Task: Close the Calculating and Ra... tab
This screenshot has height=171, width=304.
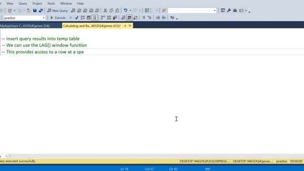Action: pyautogui.click(x=130, y=26)
